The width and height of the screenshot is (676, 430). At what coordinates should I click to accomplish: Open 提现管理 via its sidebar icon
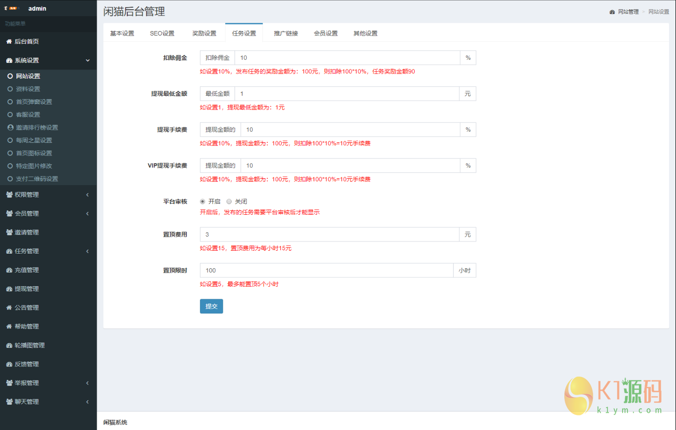pos(9,289)
